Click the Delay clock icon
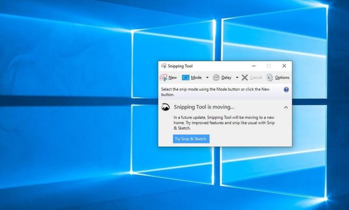The image size is (349, 210). click(x=216, y=77)
